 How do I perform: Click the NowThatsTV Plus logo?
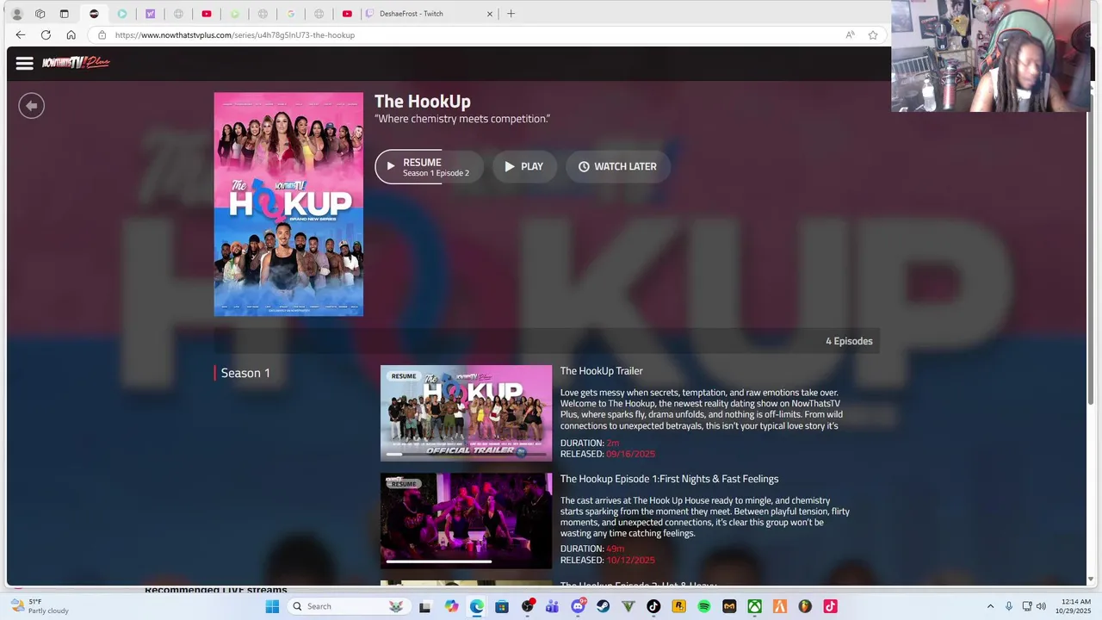point(77,62)
